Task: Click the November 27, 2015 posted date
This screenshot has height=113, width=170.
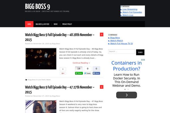Action: pos(41,96)
